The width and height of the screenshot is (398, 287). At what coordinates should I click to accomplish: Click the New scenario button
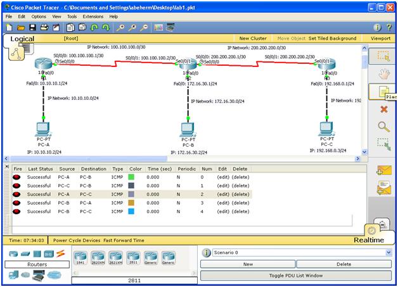(x=248, y=264)
